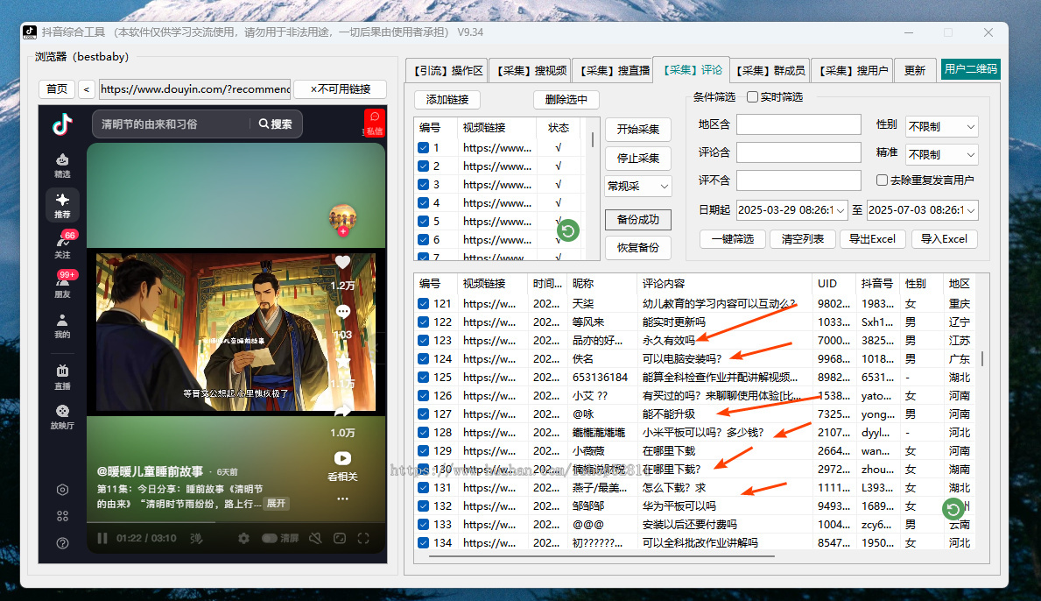Click the 地区含 input field
Viewport: 1041px width, 601px height.
798,124
